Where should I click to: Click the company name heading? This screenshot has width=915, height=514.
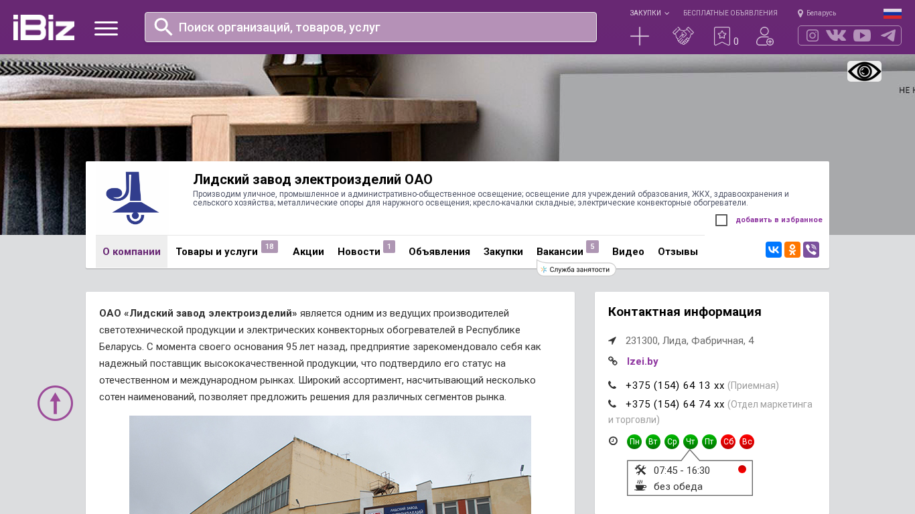313,179
